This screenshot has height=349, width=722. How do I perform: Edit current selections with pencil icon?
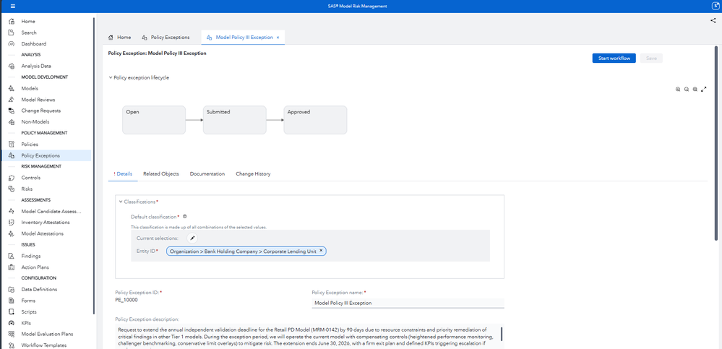tap(192, 238)
